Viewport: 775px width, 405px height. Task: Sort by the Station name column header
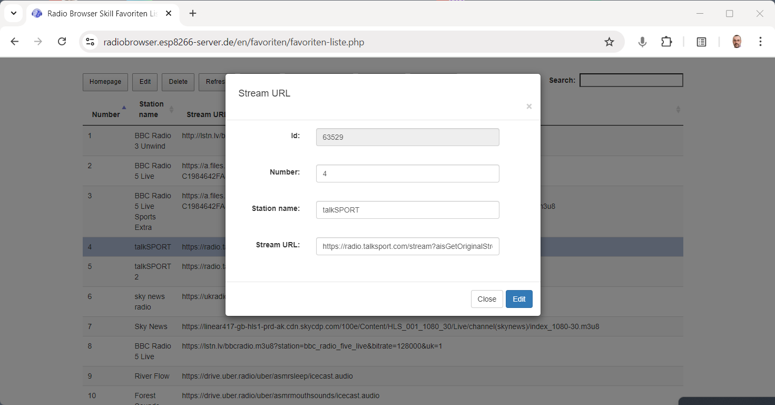(x=153, y=109)
